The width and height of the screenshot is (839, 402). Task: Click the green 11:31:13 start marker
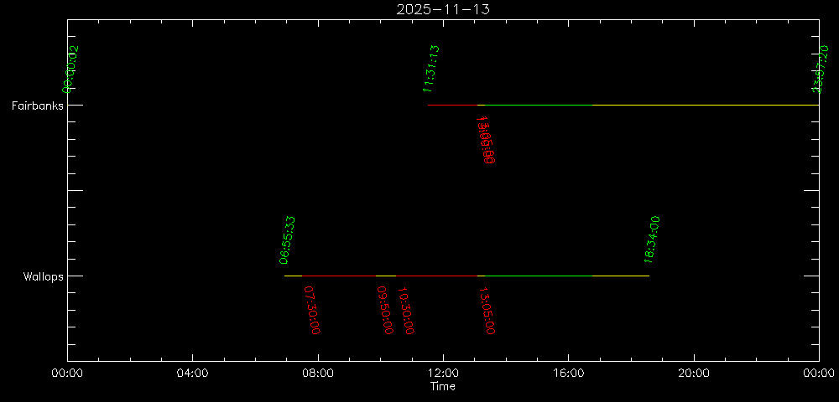click(431, 68)
